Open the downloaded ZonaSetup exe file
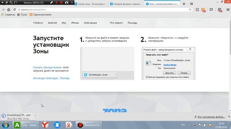Viewport: 231px width, 129px height. (17, 116)
